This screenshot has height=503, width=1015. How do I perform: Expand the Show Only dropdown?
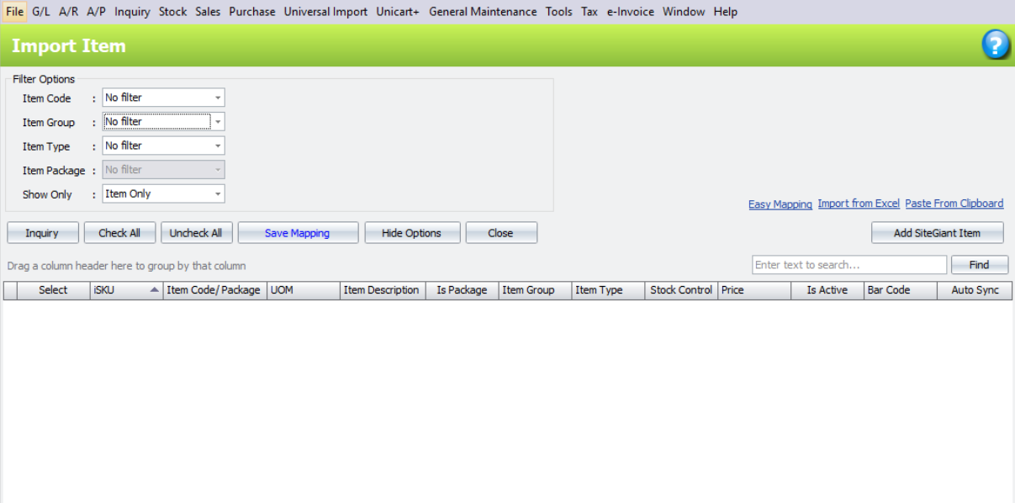(x=218, y=193)
